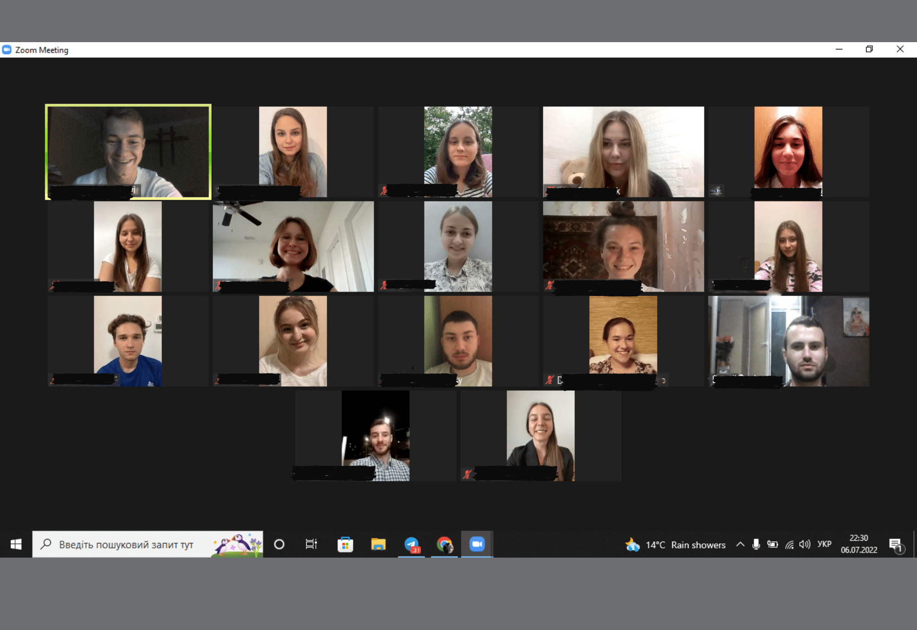The image size is (917, 630).
Task: Click the Zoom taskbar icon
Action: (477, 544)
